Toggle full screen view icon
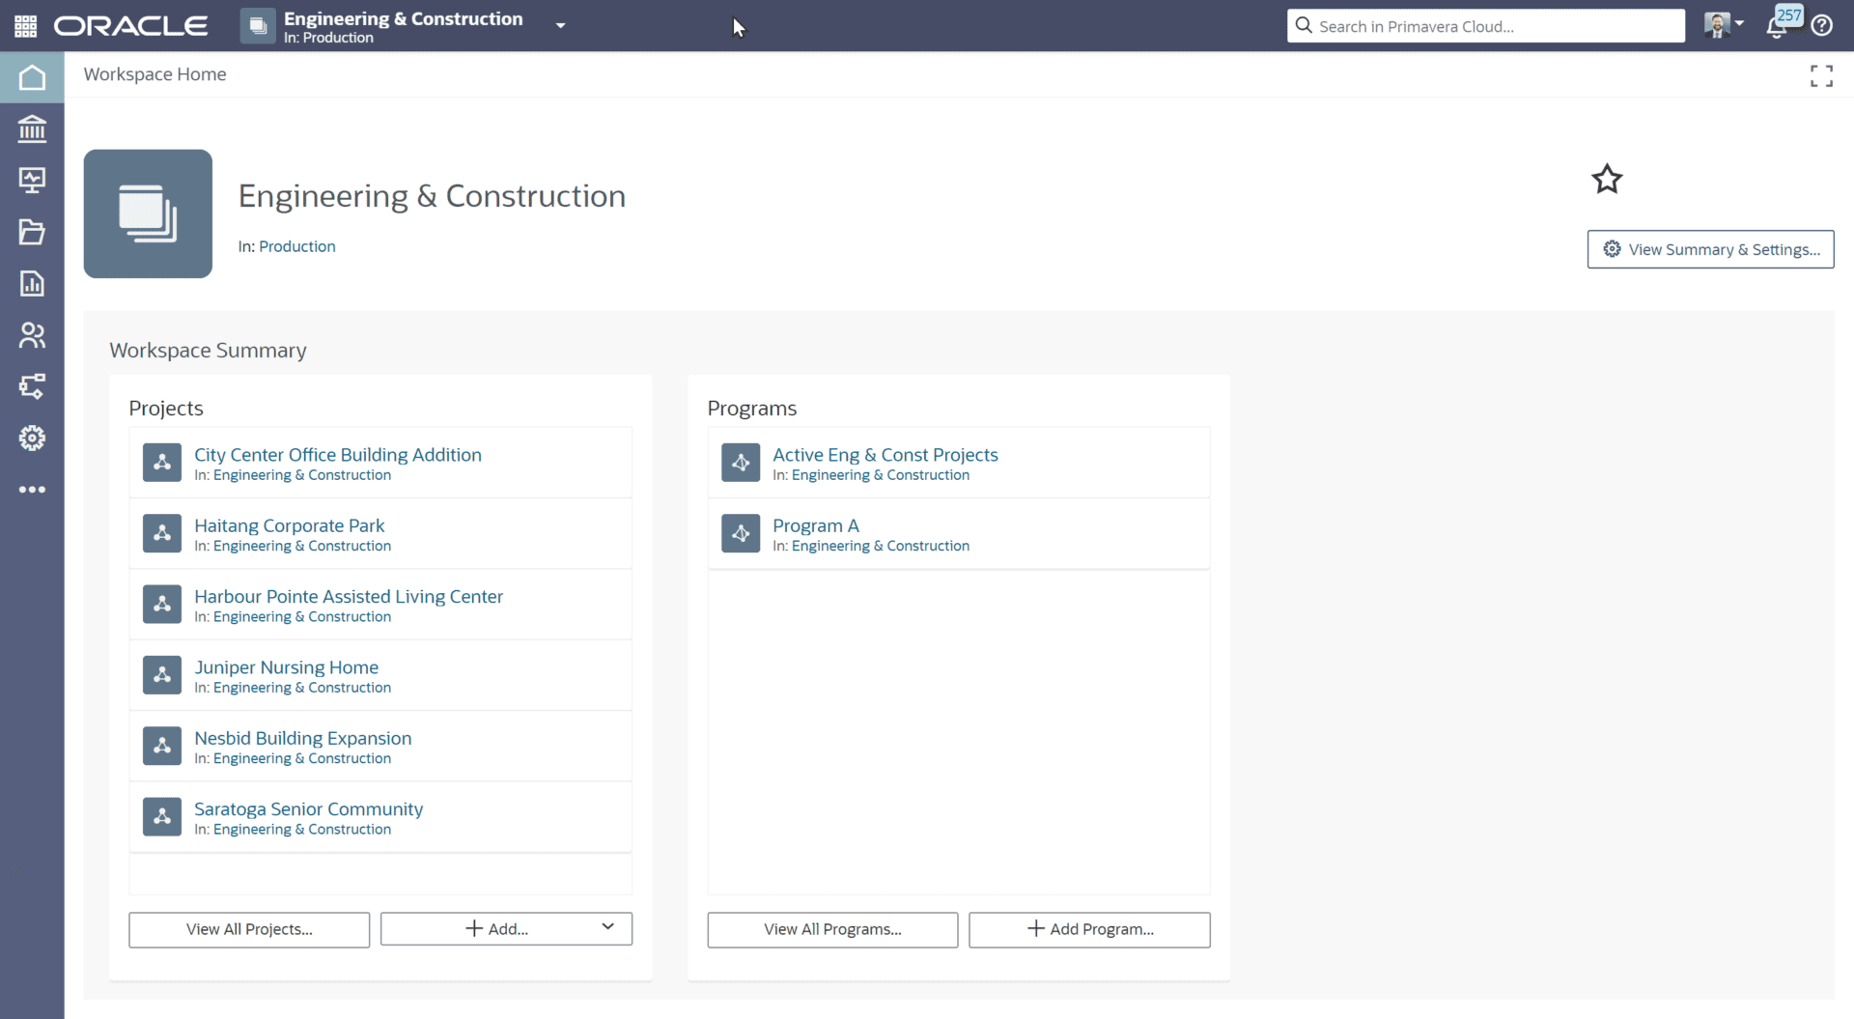The width and height of the screenshot is (1854, 1019). tap(1821, 76)
